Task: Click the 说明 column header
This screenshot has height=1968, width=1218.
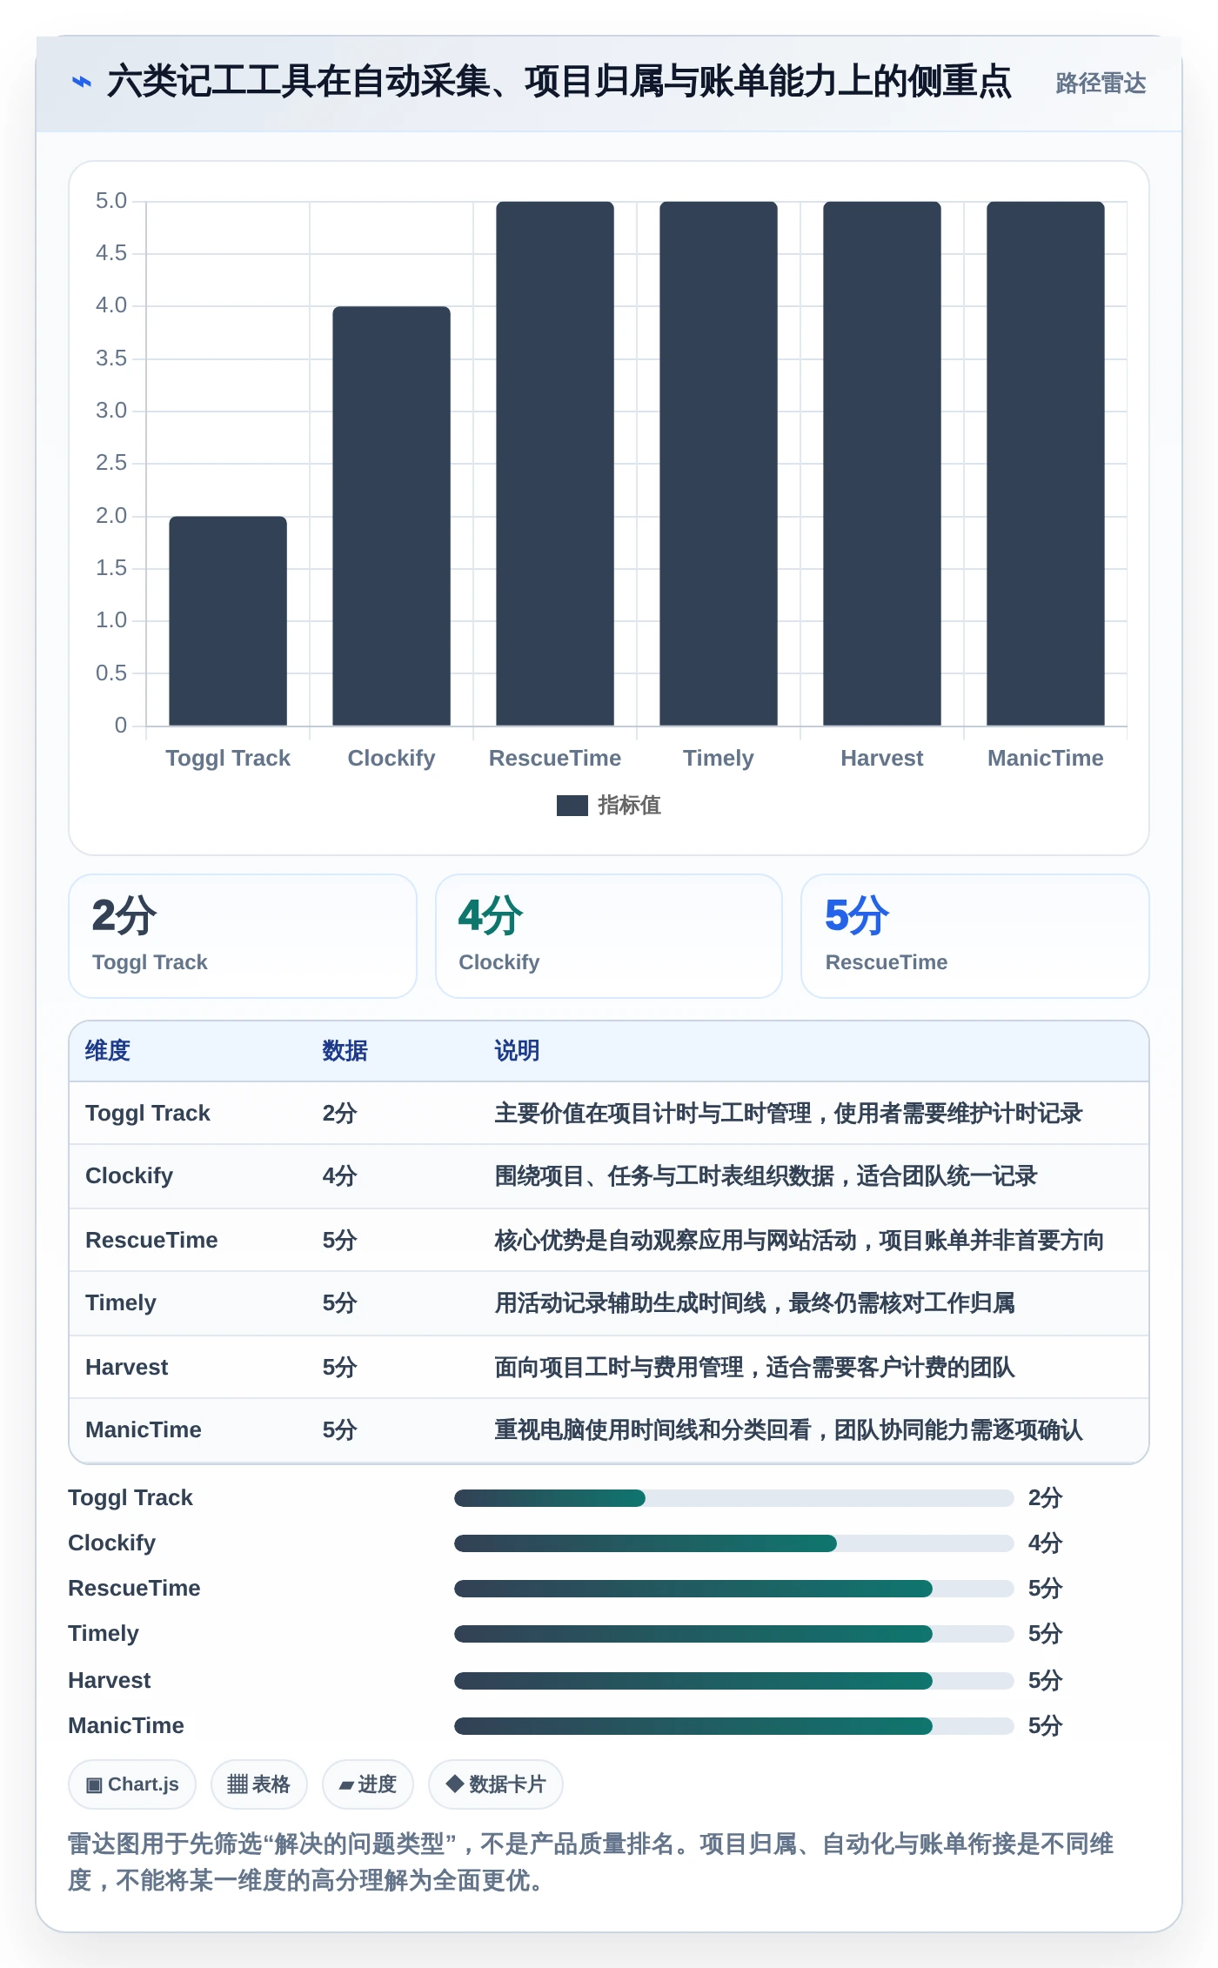Action: click(517, 1051)
